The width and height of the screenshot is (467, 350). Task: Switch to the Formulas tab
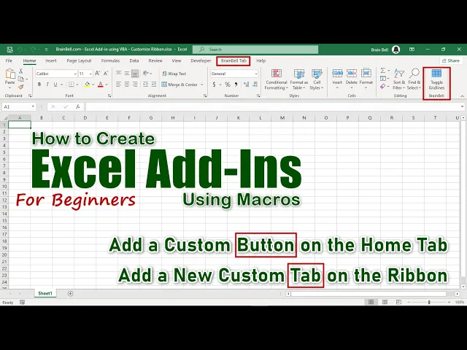tap(110, 61)
